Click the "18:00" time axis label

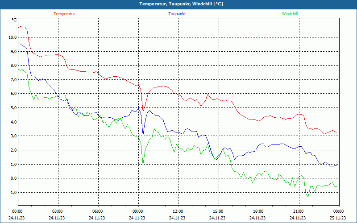tap(259, 211)
